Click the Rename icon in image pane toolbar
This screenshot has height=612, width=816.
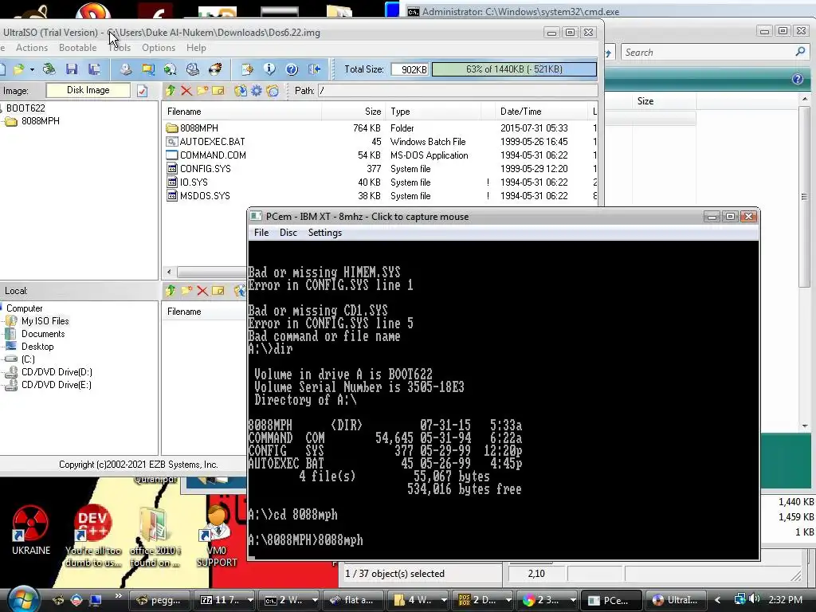(218, 91)
